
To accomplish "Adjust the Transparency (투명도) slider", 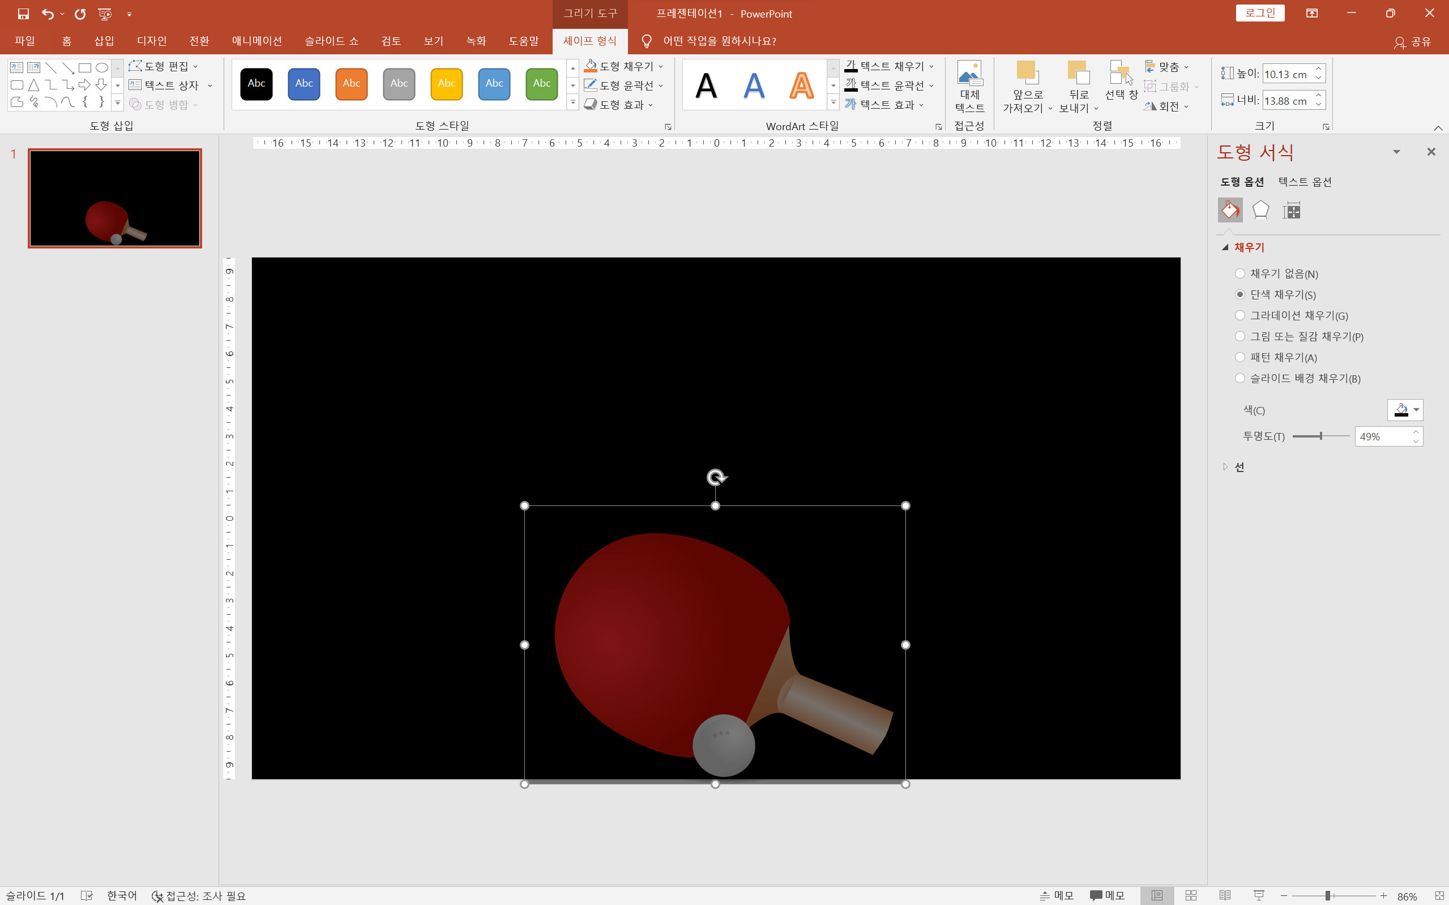I will pyautogui.click(x=1321, y=436).
